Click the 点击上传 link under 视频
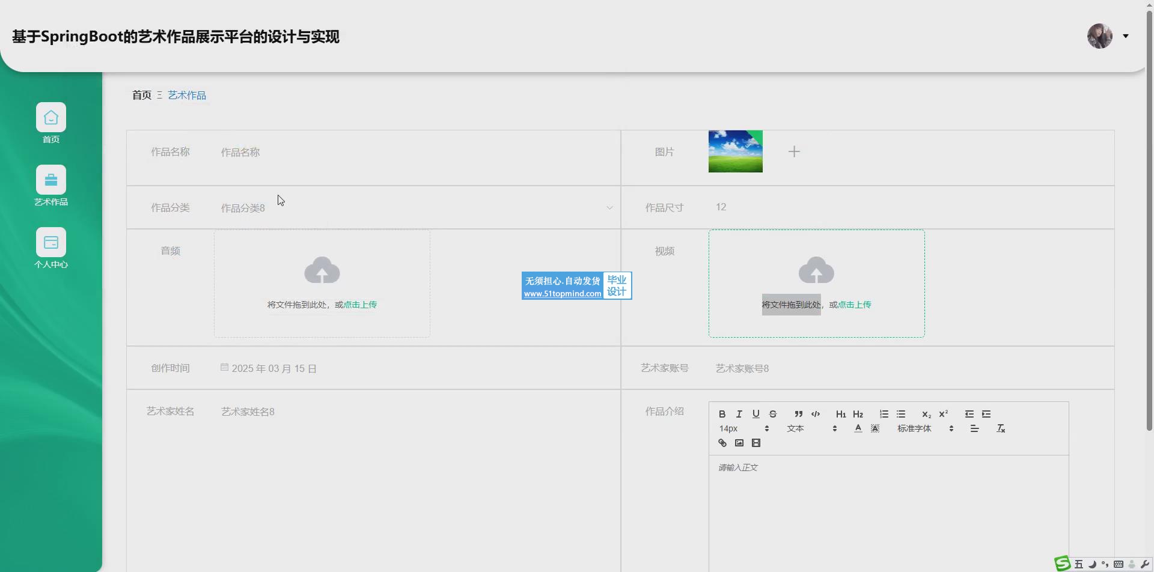 tap(854, 305)
